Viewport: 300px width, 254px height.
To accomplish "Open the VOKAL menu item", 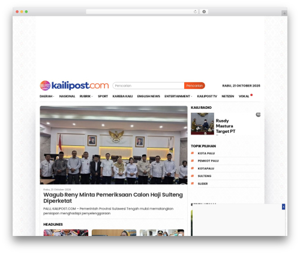I will coord(244,96).
